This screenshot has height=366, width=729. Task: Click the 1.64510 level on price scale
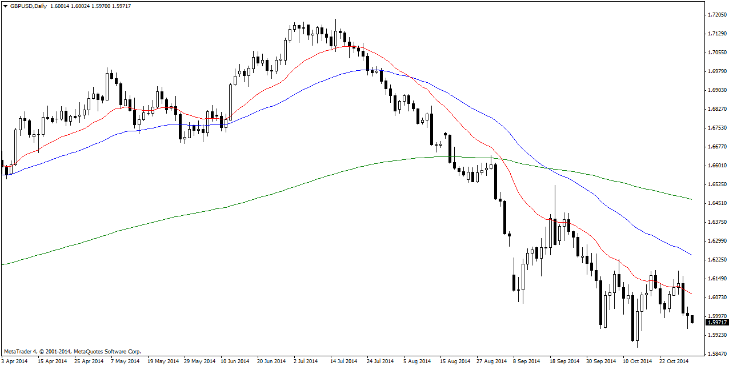(716, 203)
